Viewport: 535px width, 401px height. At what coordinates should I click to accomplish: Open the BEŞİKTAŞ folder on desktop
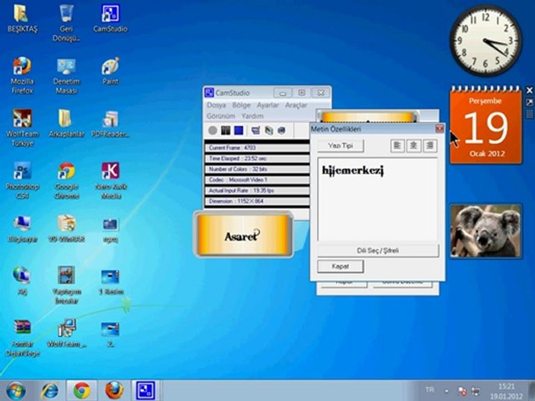point(22,19)
